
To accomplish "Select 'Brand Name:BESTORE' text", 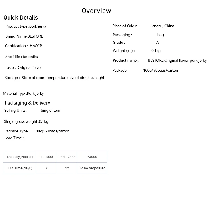I will pyautogui.click(x=24, y=36).
